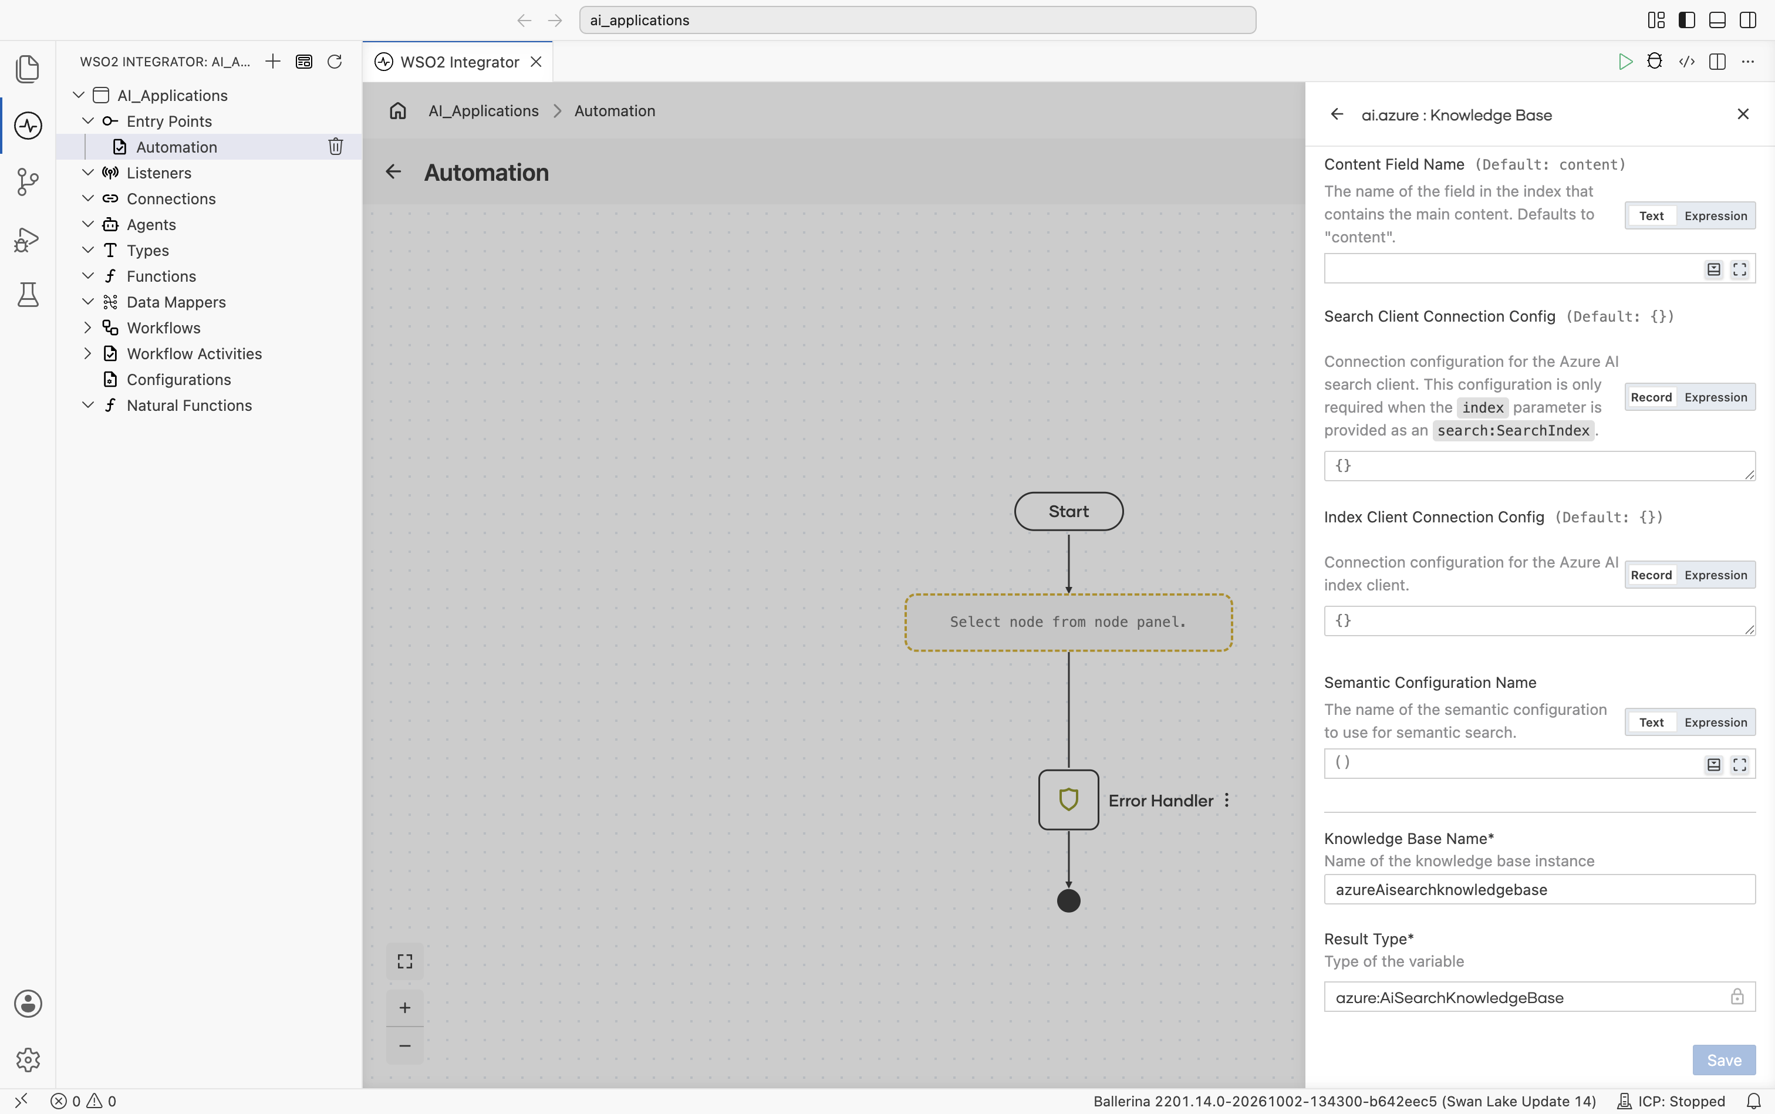Open Configurations in the project tree
The height and width of the screenshot is (1114, 1775).
pyautogui.click(x=179, y=379)
